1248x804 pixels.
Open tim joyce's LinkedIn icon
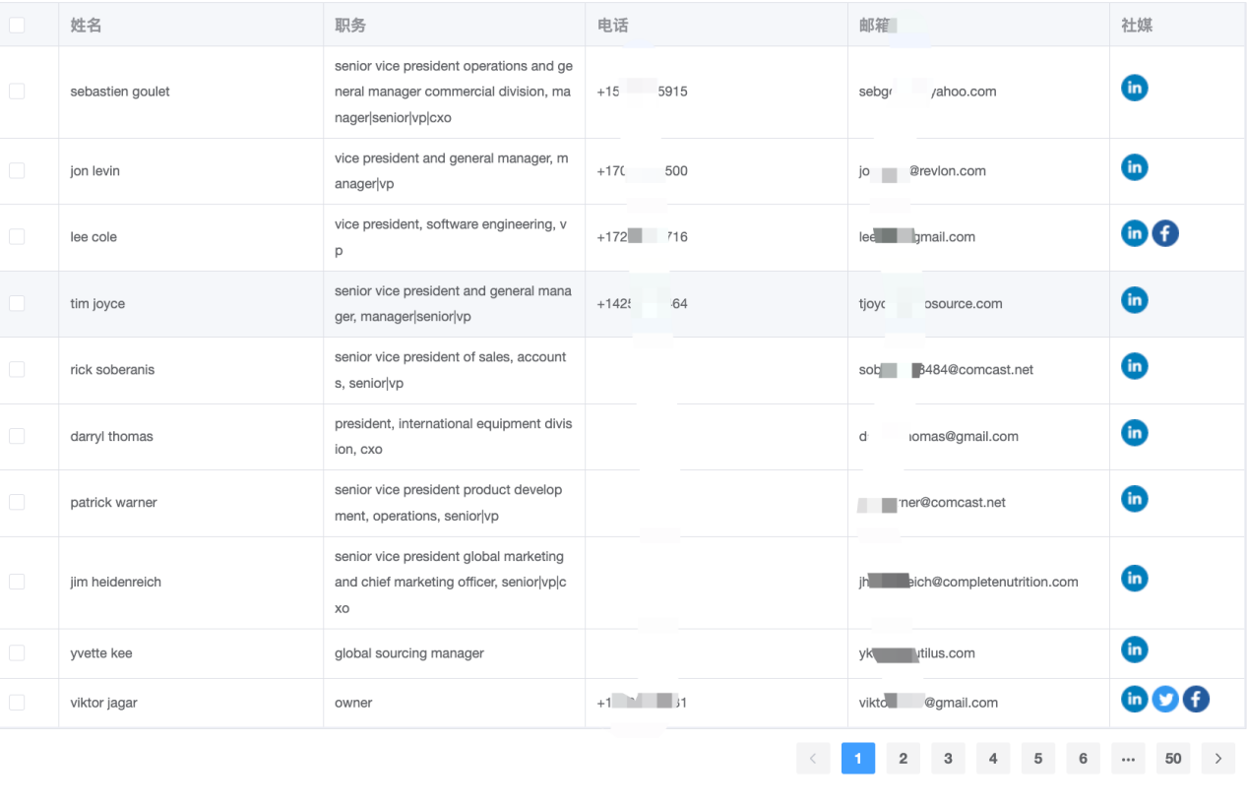coord(1134,300)
